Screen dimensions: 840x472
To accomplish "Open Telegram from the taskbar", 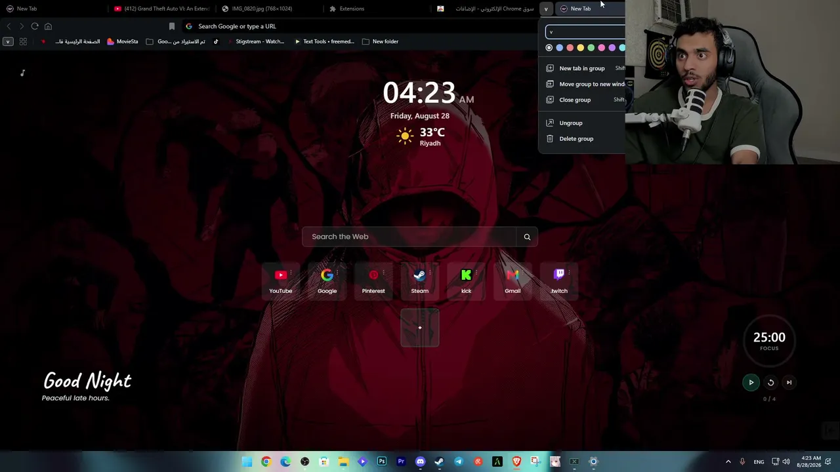I will pyautogui.click(x=459, y=462).
